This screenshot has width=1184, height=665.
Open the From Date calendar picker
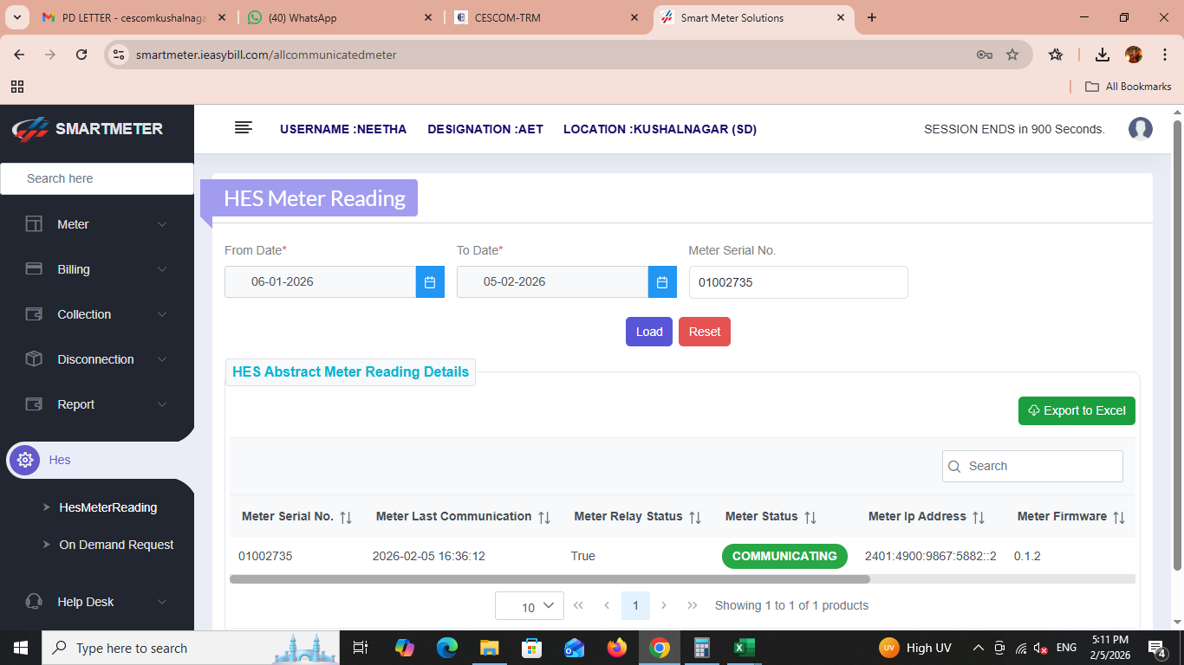tap(430, 282)
